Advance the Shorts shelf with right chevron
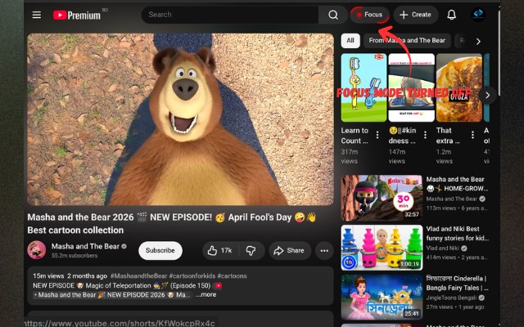 point(488,95)
